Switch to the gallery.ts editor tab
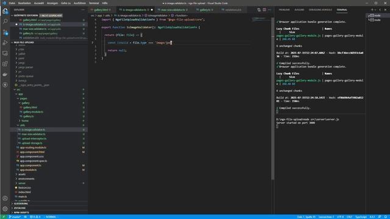The image size is (390, 219). pyautogui.click(x=205, y=10)
